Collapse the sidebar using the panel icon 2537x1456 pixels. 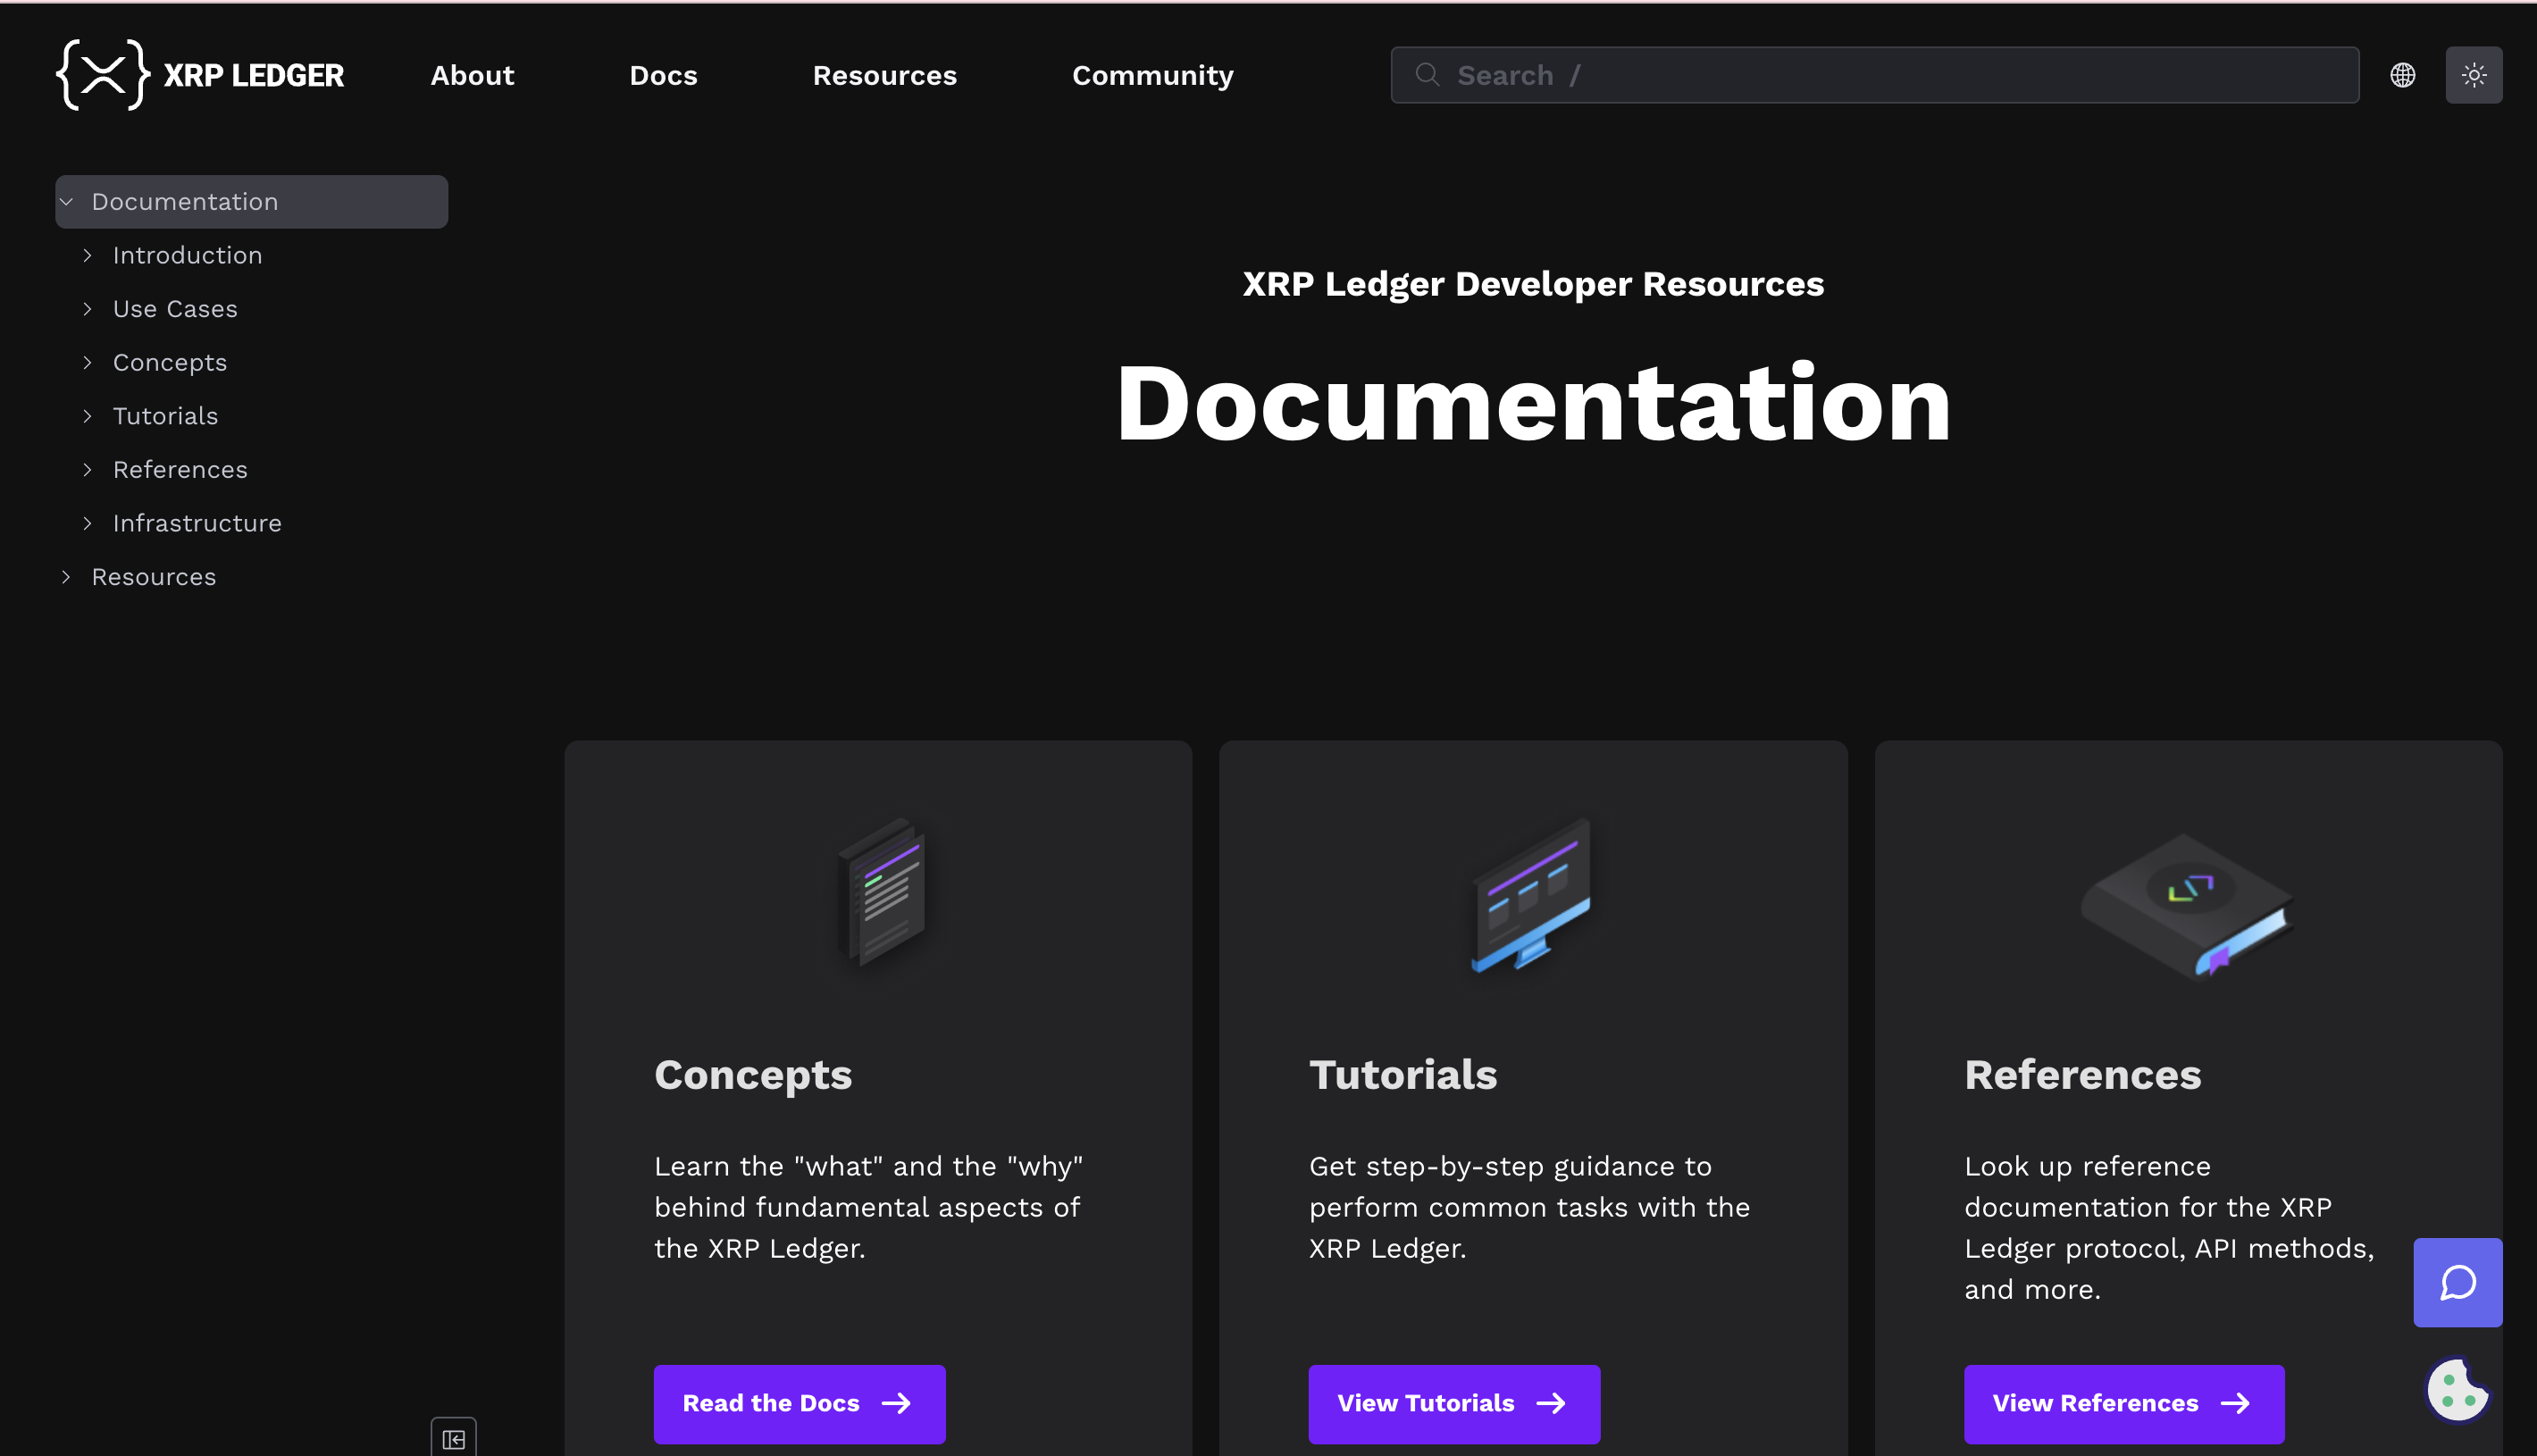click(455, 1438)
